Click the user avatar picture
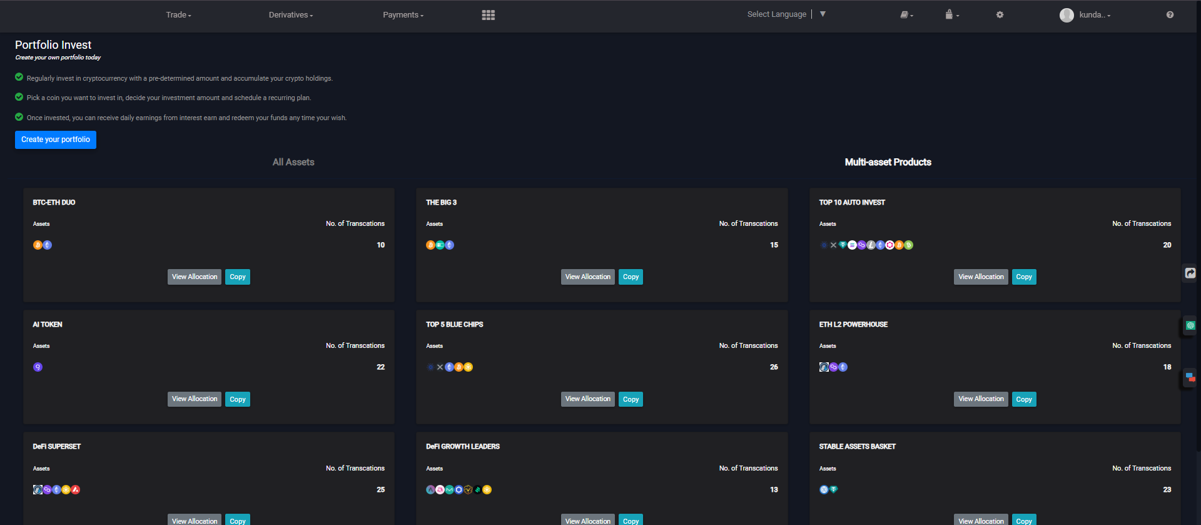 pyautogui.click(x=1067, y=15)
